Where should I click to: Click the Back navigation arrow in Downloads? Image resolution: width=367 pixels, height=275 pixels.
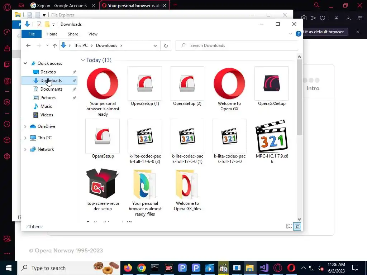click(28, 45)
